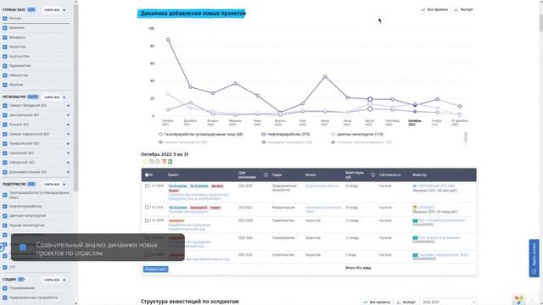This screenshot has height=305, width=543.
Task: Select the Октябрь 2022 label on chart axis
Action: pyautogui.click(x=415, y=123)
